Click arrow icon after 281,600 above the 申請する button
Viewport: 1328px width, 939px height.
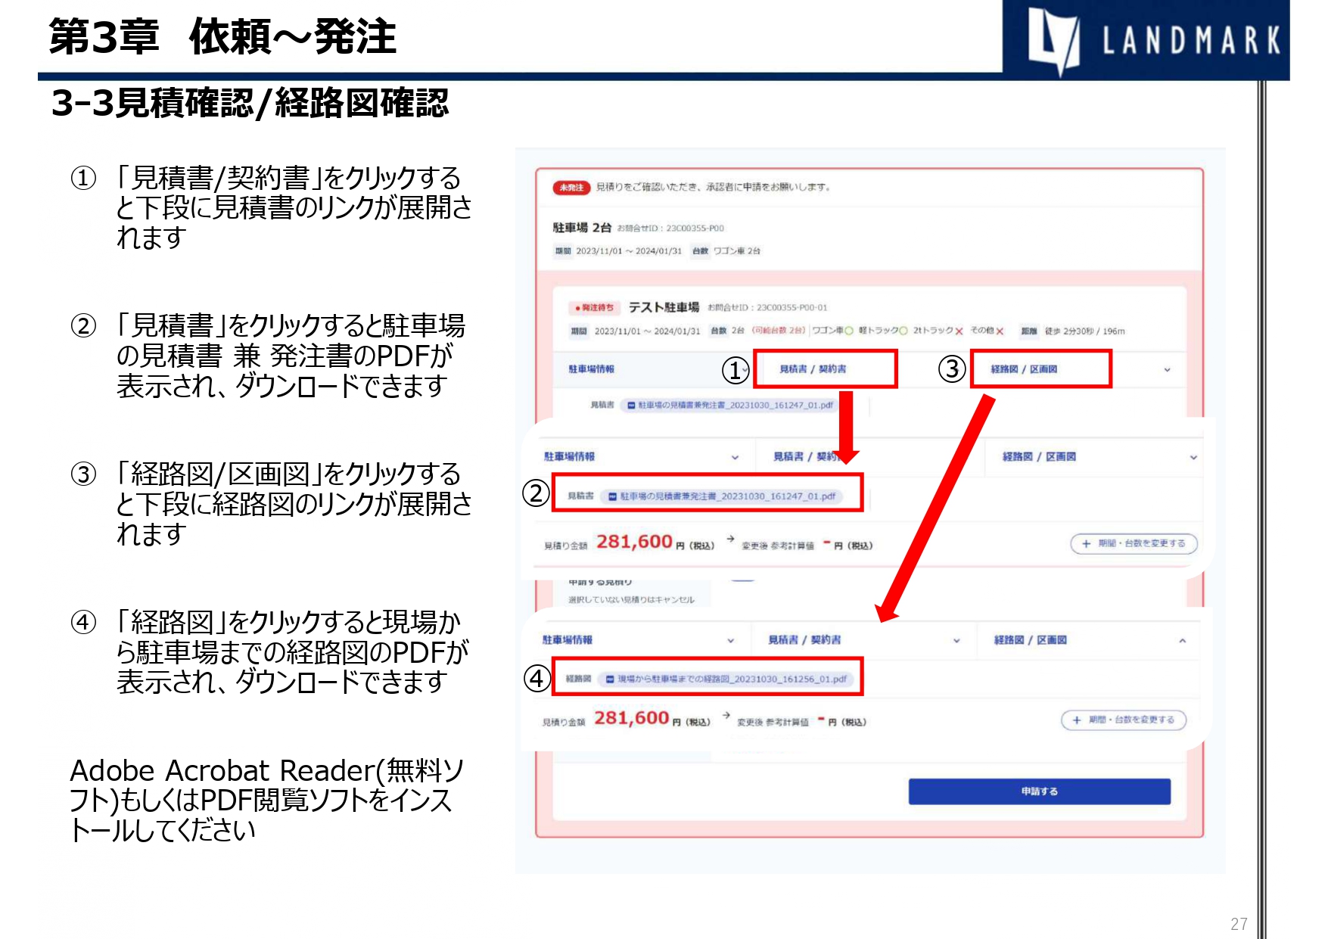tap(726, 715)
